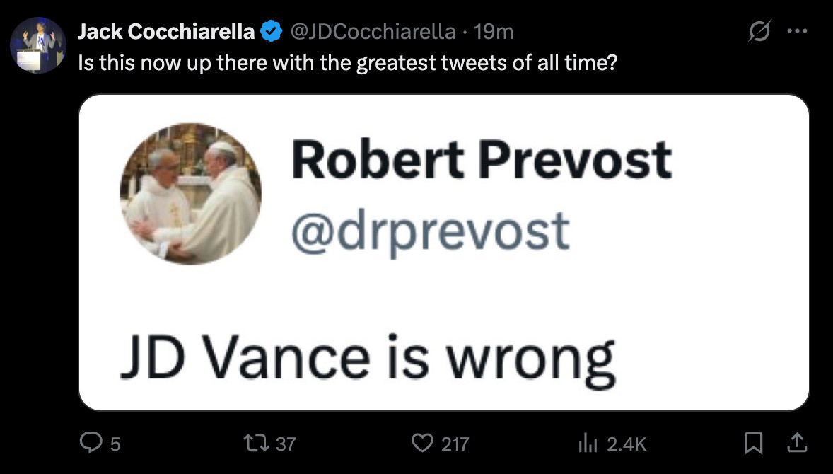Bookmark this tweet

click(x=753, y=443)
